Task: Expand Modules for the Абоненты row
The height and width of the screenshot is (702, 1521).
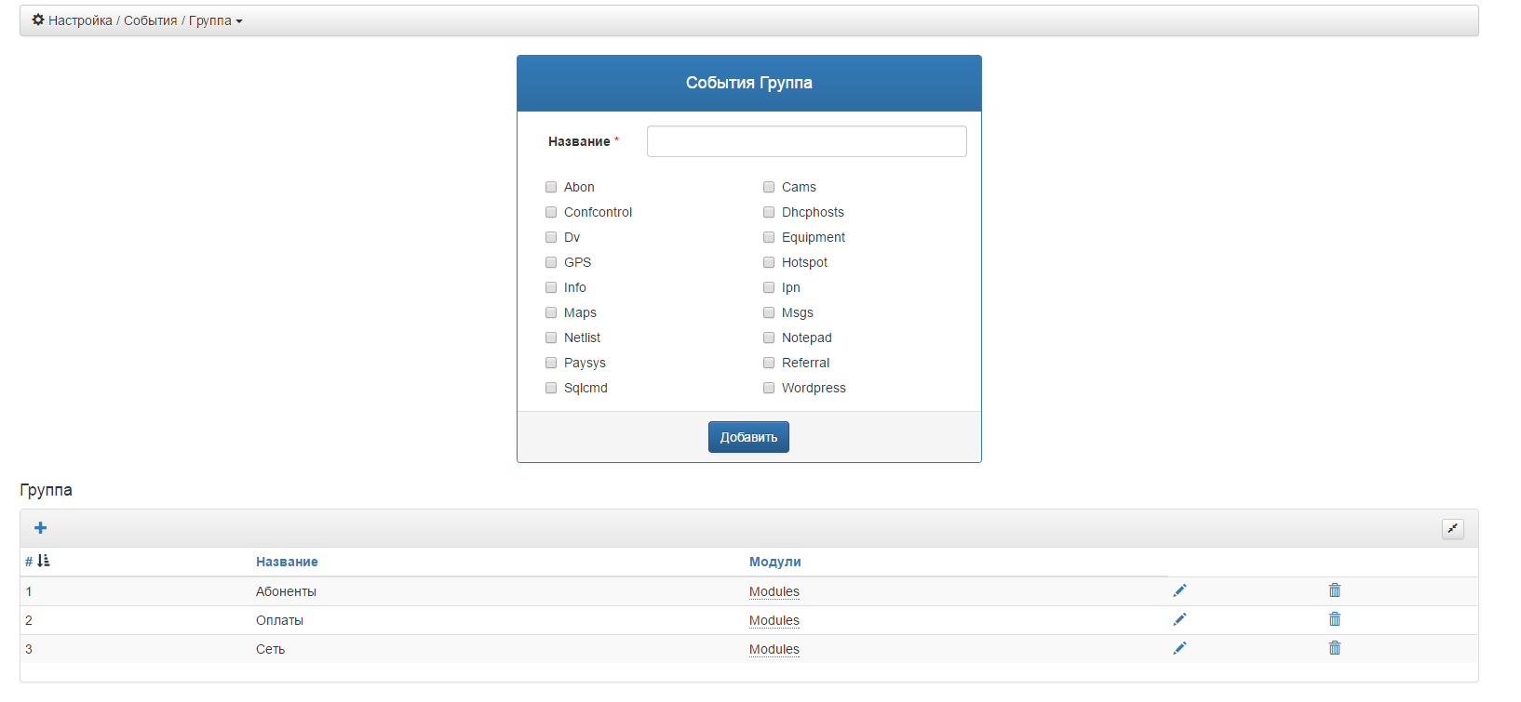Action: coord(774,591)
